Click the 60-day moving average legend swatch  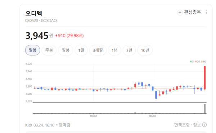click(202, 62)
